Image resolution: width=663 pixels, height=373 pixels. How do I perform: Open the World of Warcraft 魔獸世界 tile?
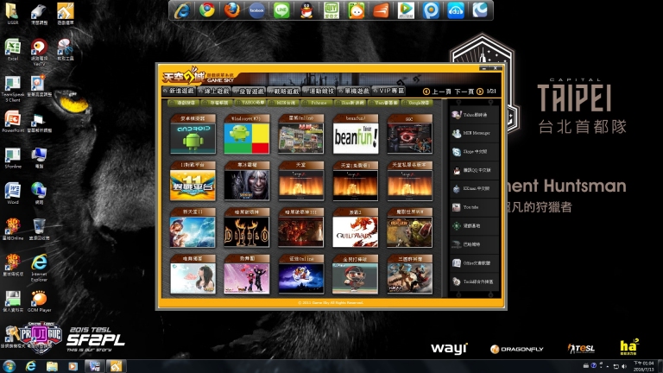tap(410, 228)
